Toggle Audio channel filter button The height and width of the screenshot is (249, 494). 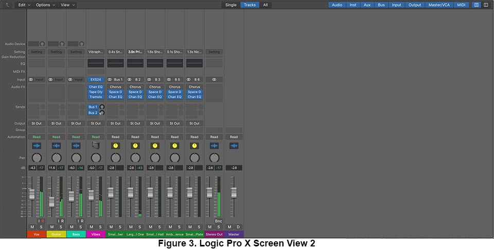coord(337,5)
